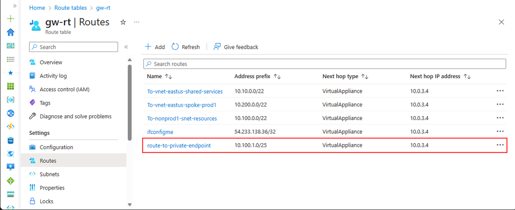The width and height of the screenshot is (515, 210).
Task: Click the green plus Create a resource icon
Action: coord(11,19)
